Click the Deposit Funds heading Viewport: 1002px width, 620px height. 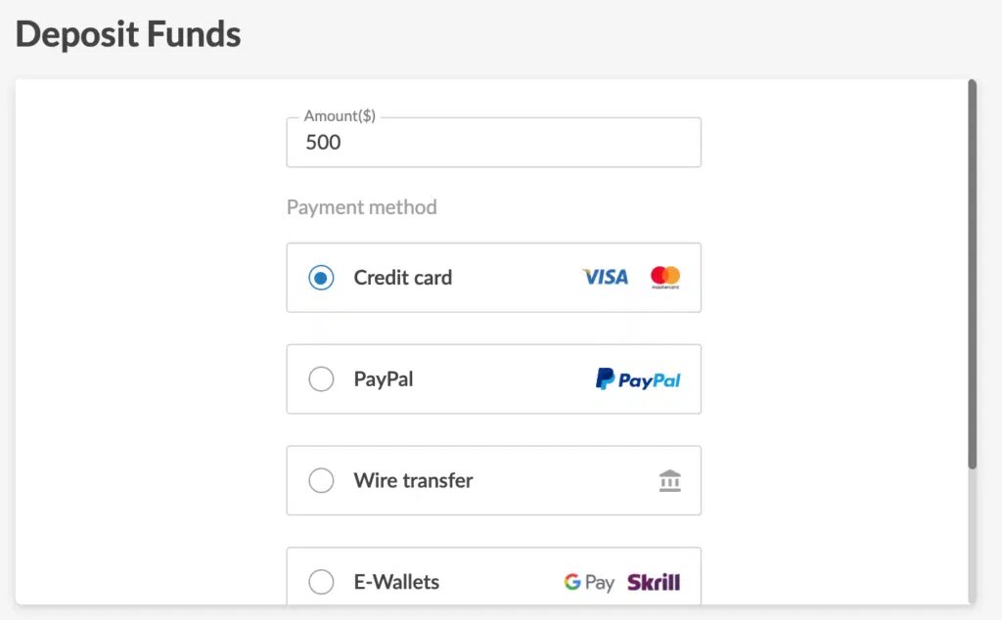(x=128, y=34)
